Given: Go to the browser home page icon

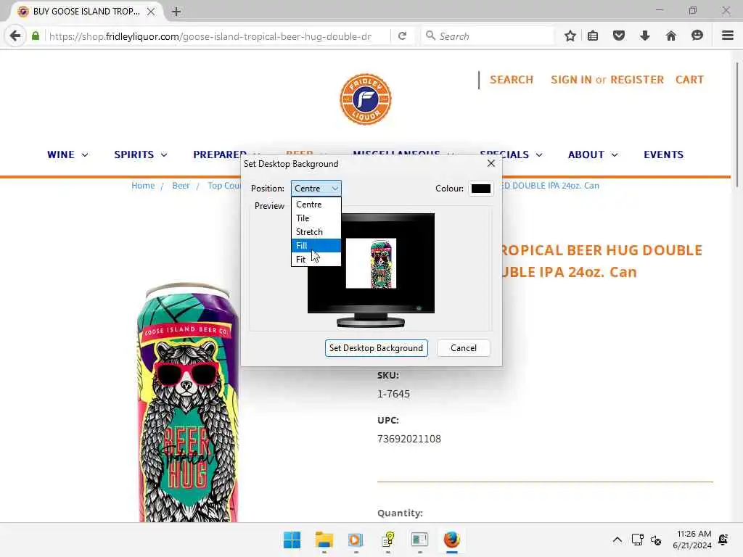Looking at the screenshot, I should click(x=671, y=36).
